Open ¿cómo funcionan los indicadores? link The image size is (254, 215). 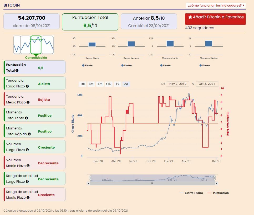click(x=216, y=6)
